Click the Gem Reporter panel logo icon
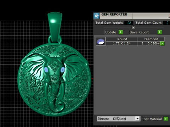170x127 pixels. tap(97, 16)
